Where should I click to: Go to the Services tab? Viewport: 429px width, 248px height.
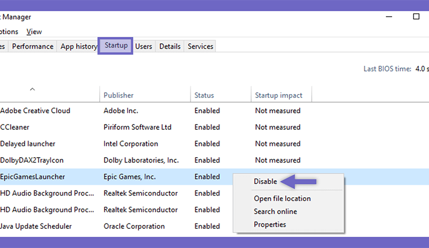click(x=200, y=46)
